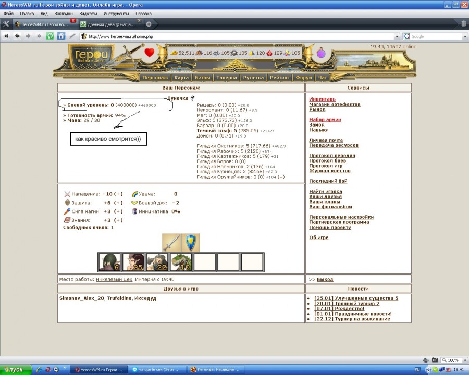
Task: Click the fast-forward navigation button
Action: click(39, 36)
